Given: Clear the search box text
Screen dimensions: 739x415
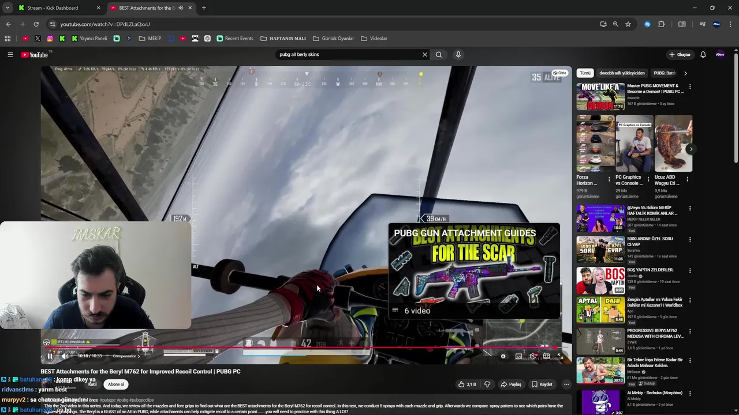Looking at the screenshot, I should 425,55.
